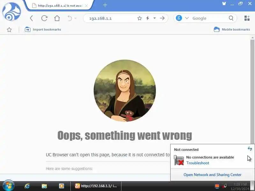Select the 192.168.1.1 not available tab
Viewport: 255px width, 191px height.
[x=59, y=5]
